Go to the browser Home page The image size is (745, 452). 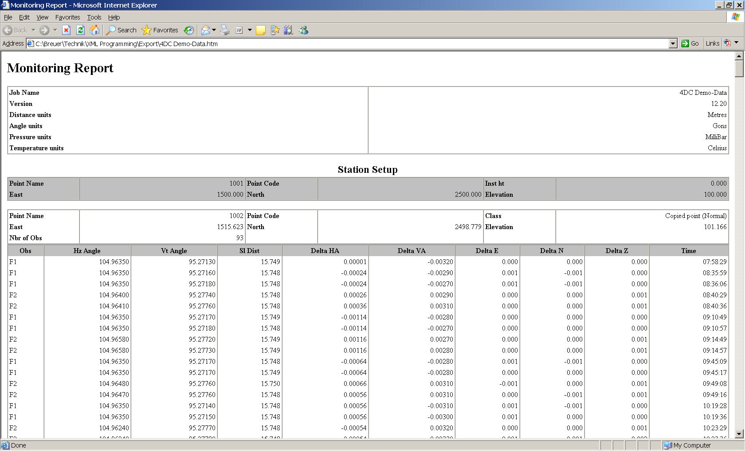click(x=94, y=30)
